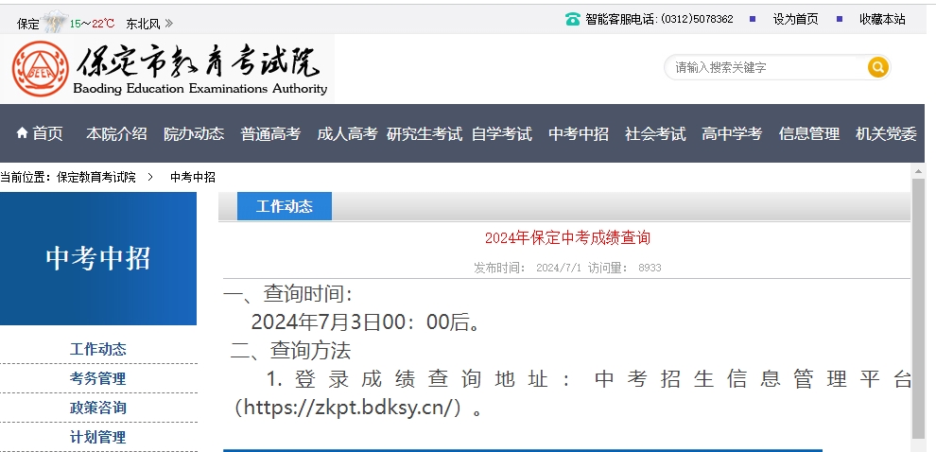936x452 pixels.
Task: Click 中考中招 in the breadcrumb
Action: (193, 177)
